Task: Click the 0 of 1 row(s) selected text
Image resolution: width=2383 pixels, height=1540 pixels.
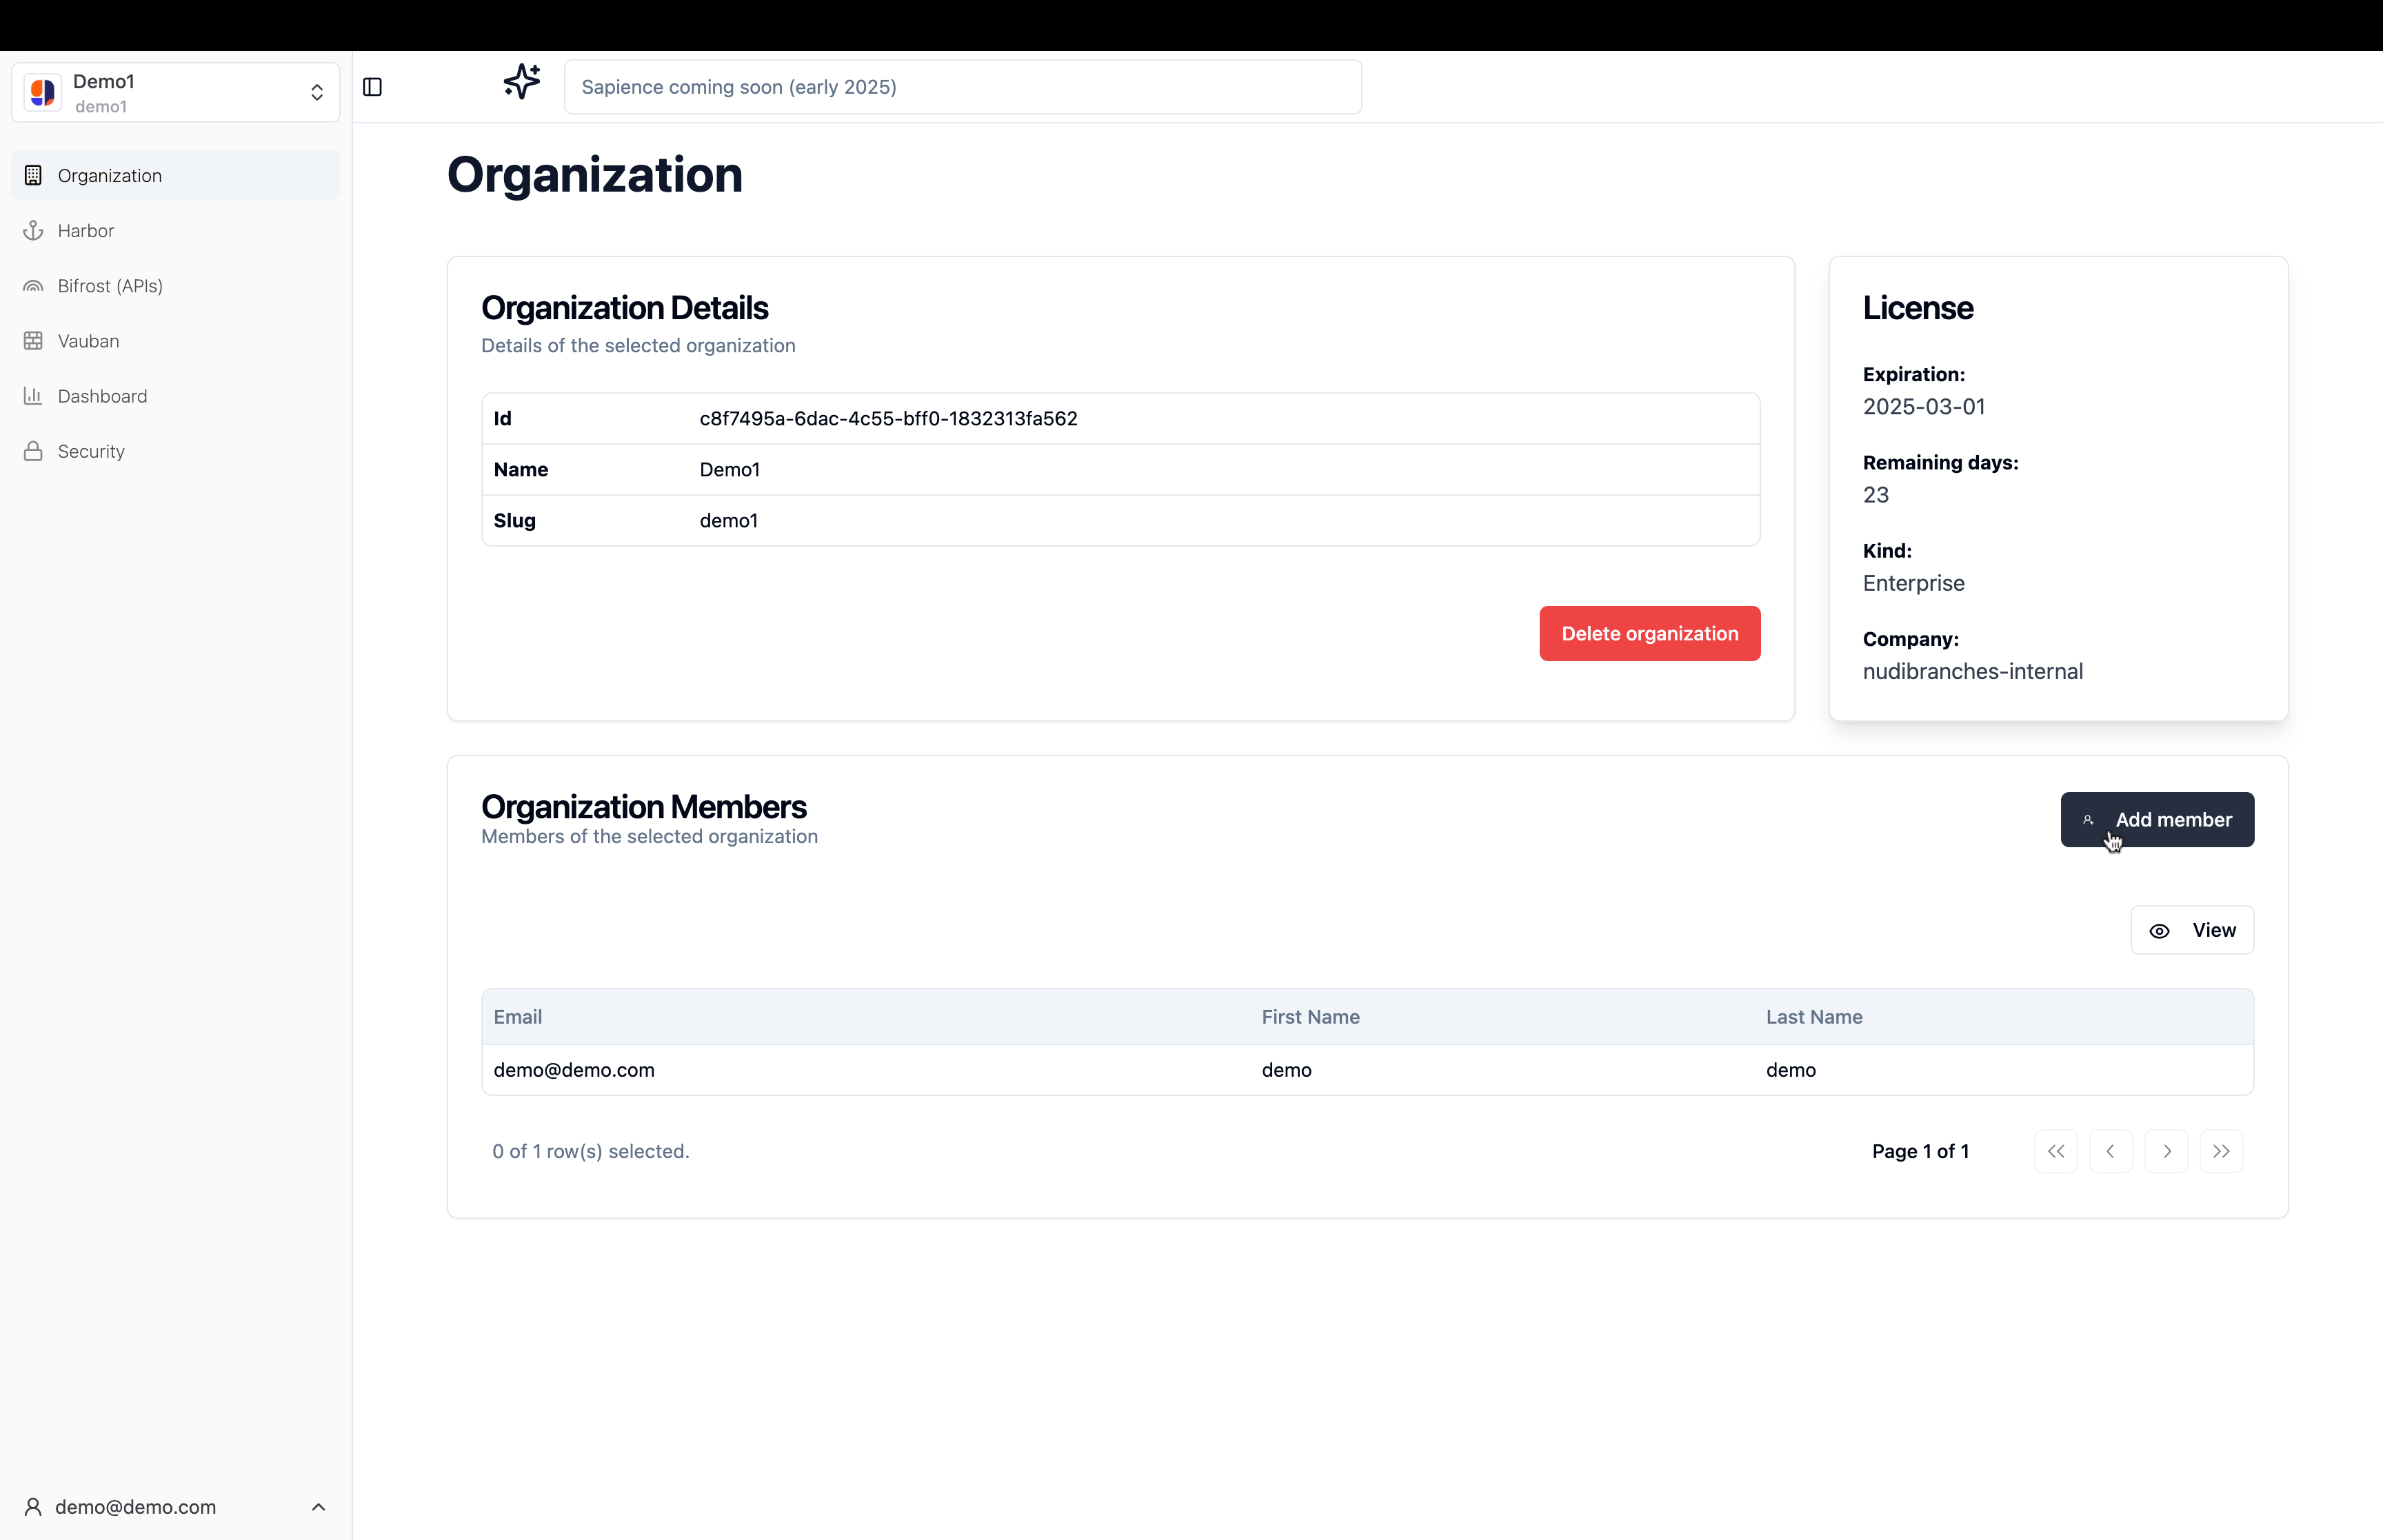Action: pos(591,1151)
